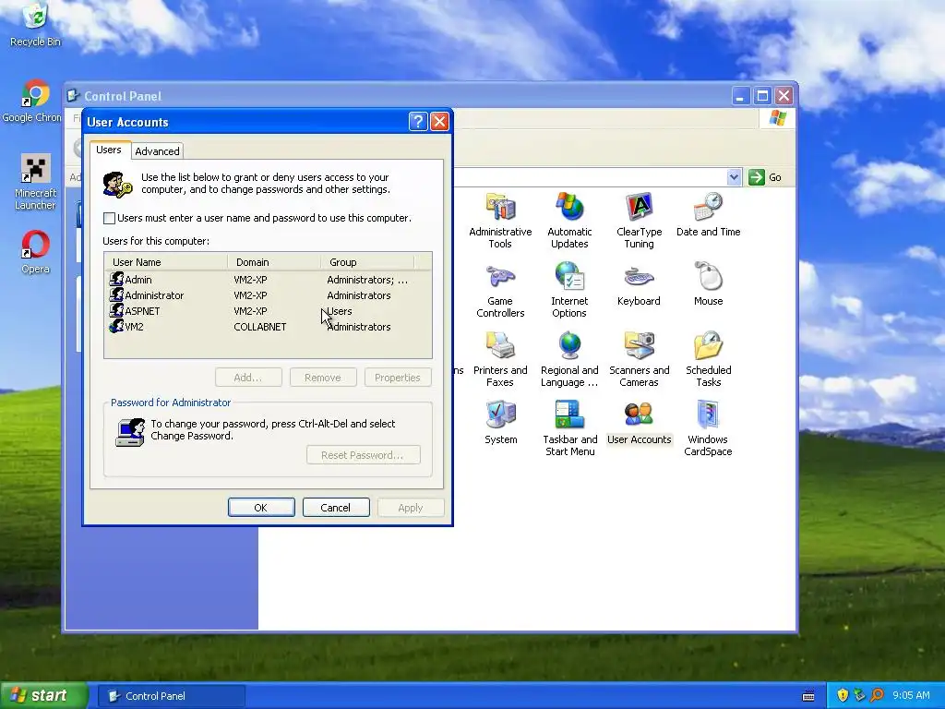This screenshot has height=709, width=945.
Task: Enable 'Users must enter a user name' checkbox
Action: tap(109, 218)
